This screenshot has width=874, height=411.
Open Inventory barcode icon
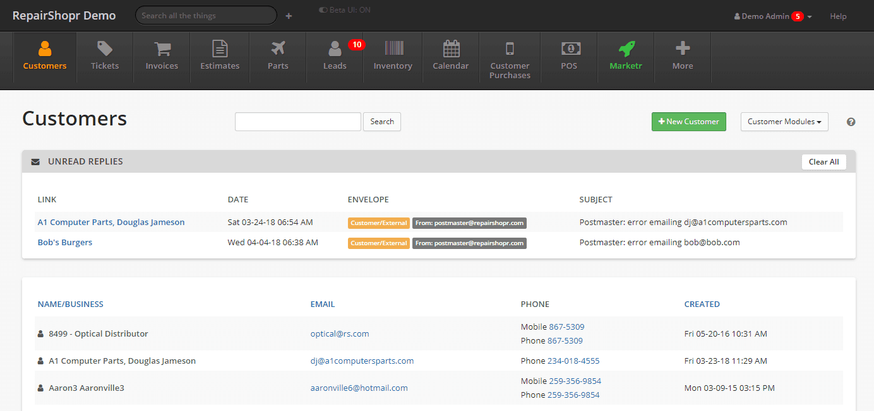tap(393, 49)
